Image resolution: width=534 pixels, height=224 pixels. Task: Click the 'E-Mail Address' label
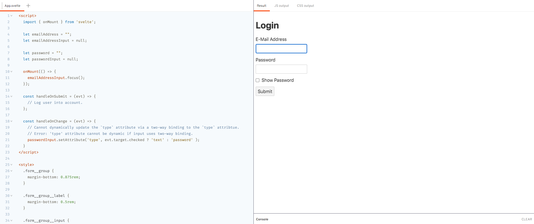click(271, 39)
